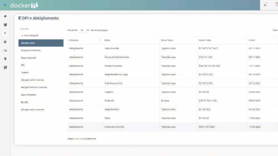278x156 pixels.
Task: Open the records per page dropdown
Action: 84,30
